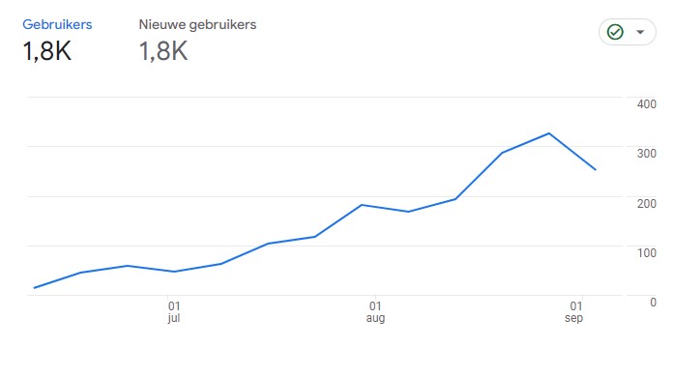Click the 100 y-axis label
Image resolution: width=673 pixels, height=377 pixels.
[x=646, y=253]
